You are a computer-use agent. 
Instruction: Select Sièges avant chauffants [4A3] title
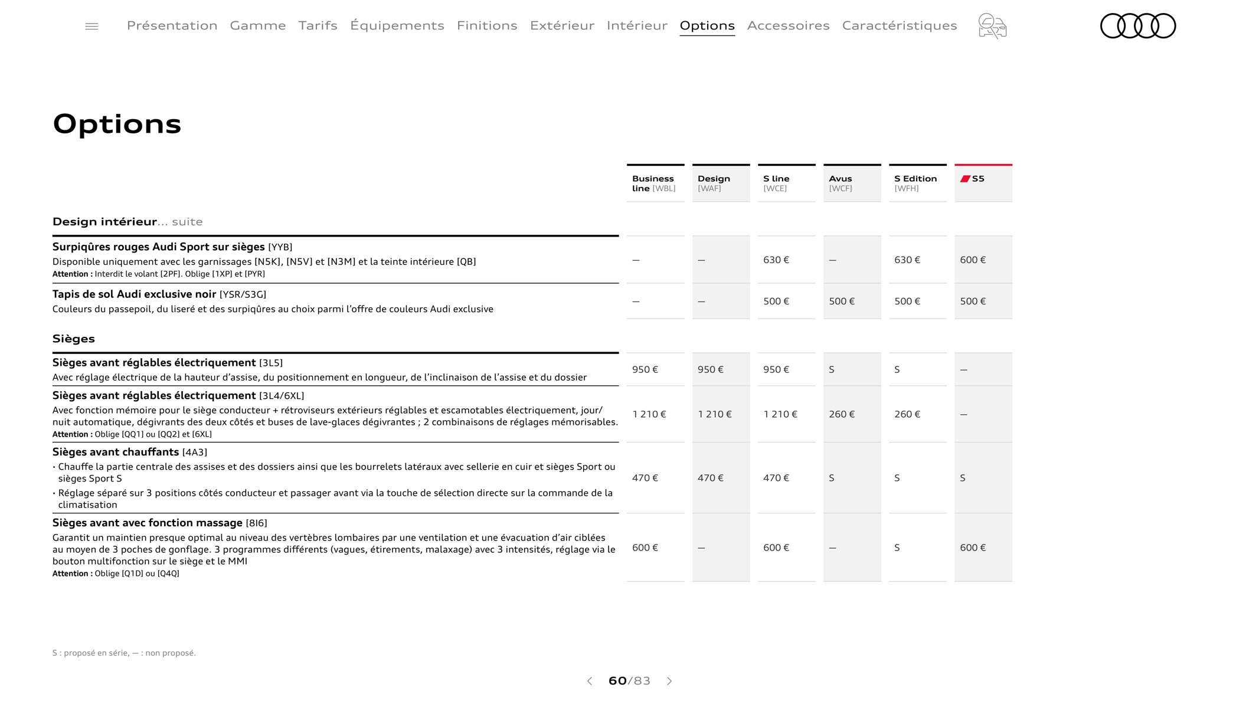130,452
